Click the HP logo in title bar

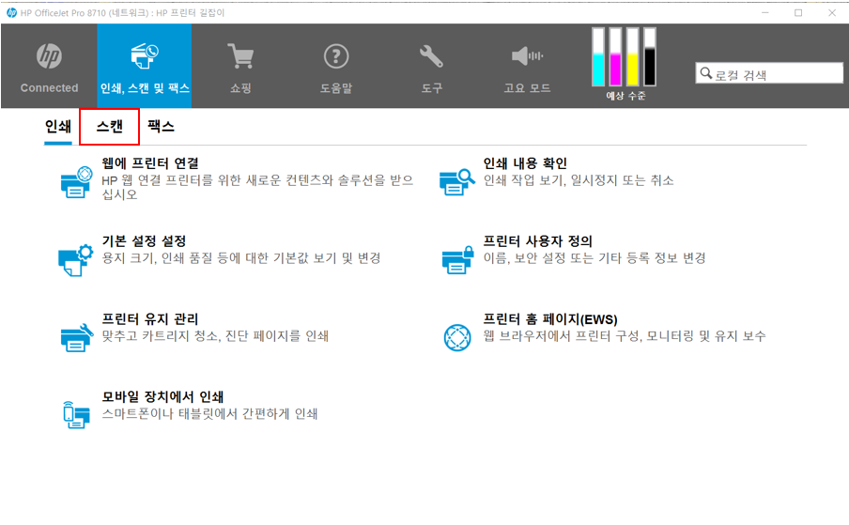pyautogui.click(x=11, y=12)
